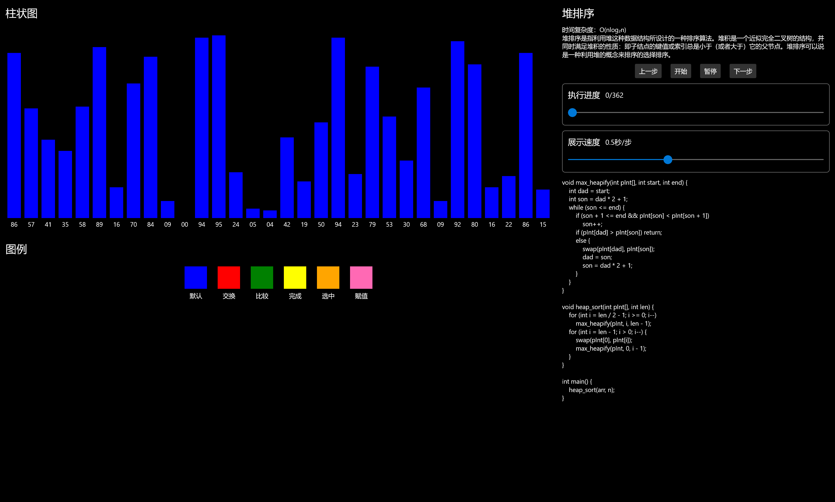Viewport: 835px width, 502px height.
Task: Click the first bar labeled 86
Action: click(x=14, y=135)
